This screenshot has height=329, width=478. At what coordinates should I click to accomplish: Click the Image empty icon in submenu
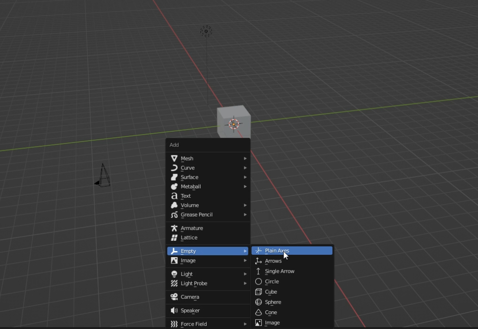[x=258, y=323]
